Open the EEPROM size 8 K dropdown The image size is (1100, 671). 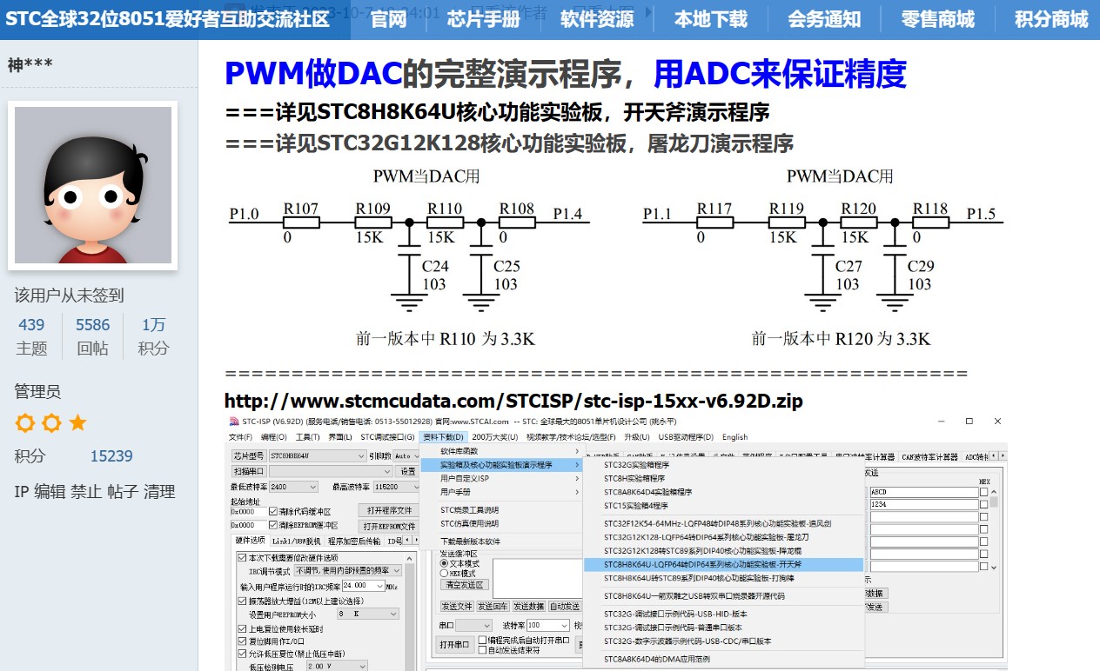(x=368, y=614)
